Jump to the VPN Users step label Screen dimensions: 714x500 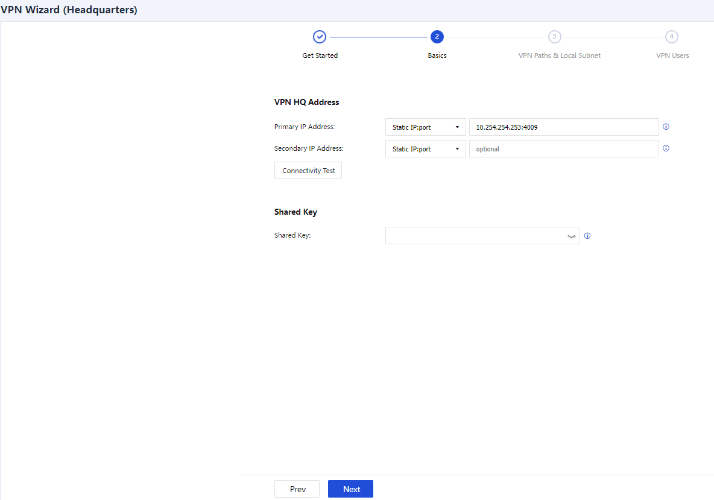point(672,55)
